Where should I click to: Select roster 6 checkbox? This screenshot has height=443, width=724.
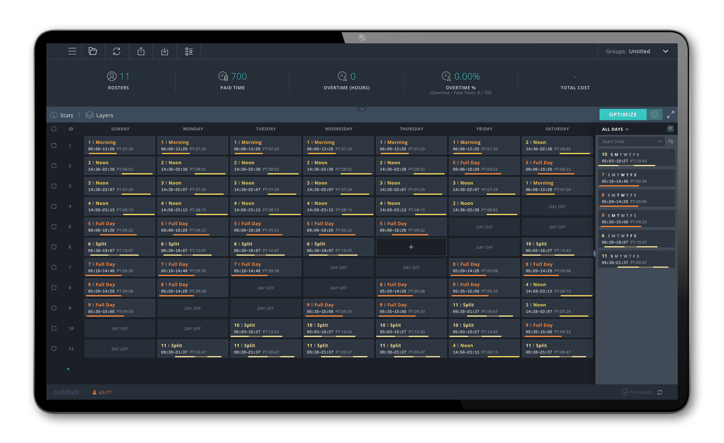54,247
